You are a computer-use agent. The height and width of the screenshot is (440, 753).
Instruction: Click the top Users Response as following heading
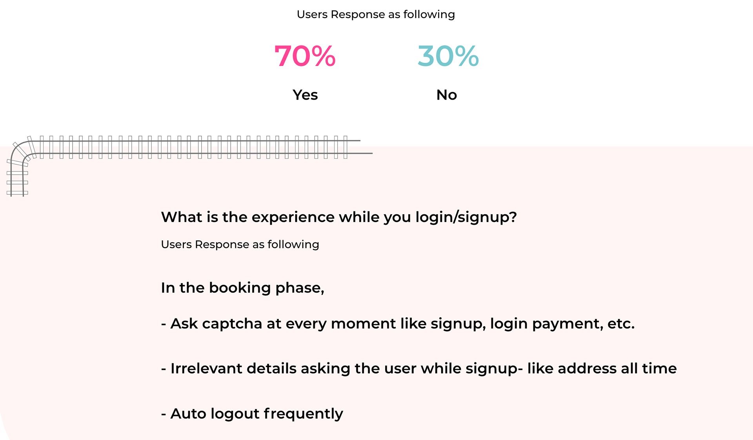(376, 15)
